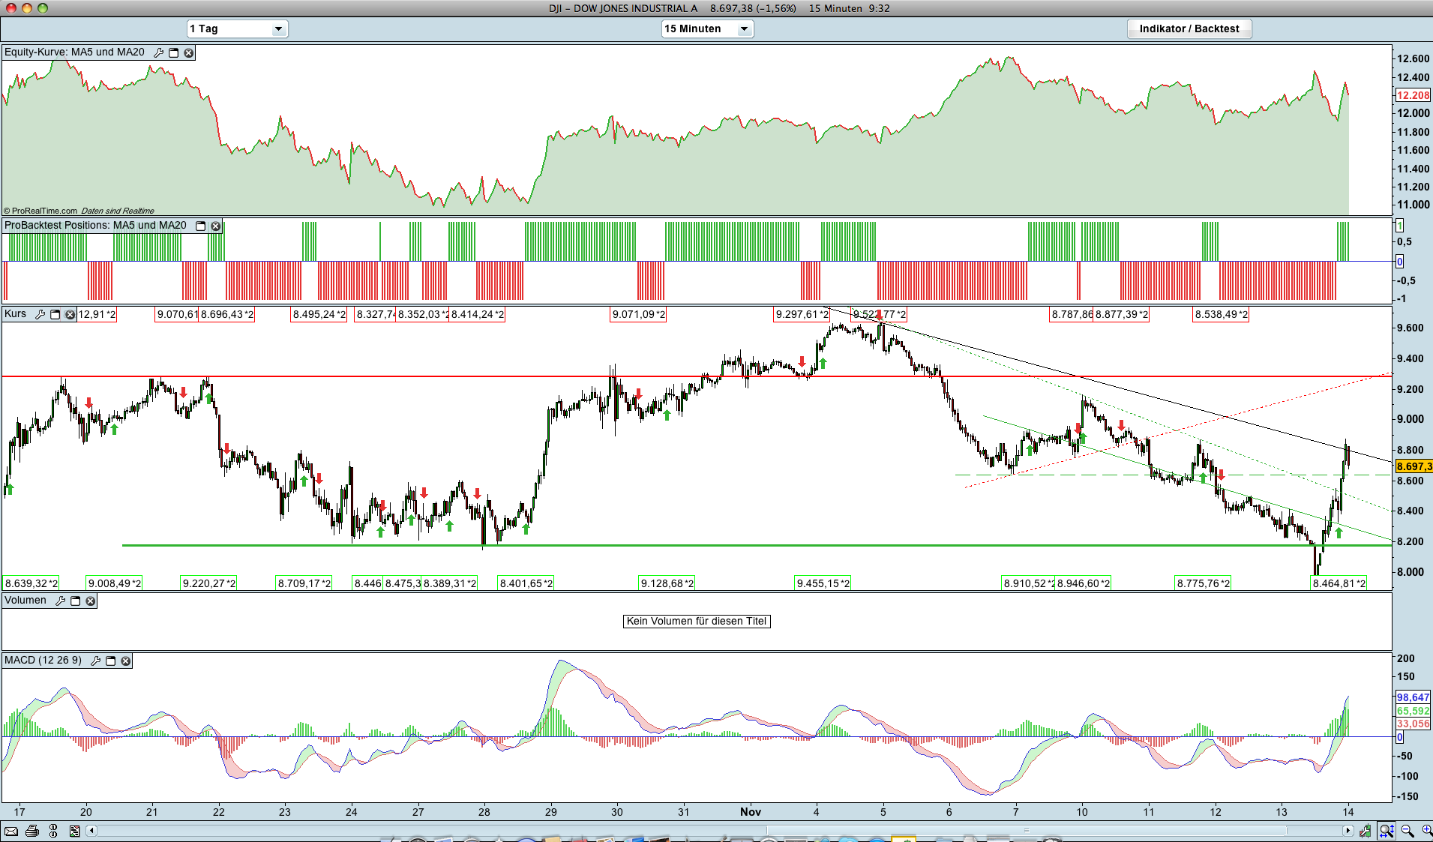Click the trade label 8.775,76 *2
The height and width of the screenshot is (842, 1433).
tap(1203, 583)
